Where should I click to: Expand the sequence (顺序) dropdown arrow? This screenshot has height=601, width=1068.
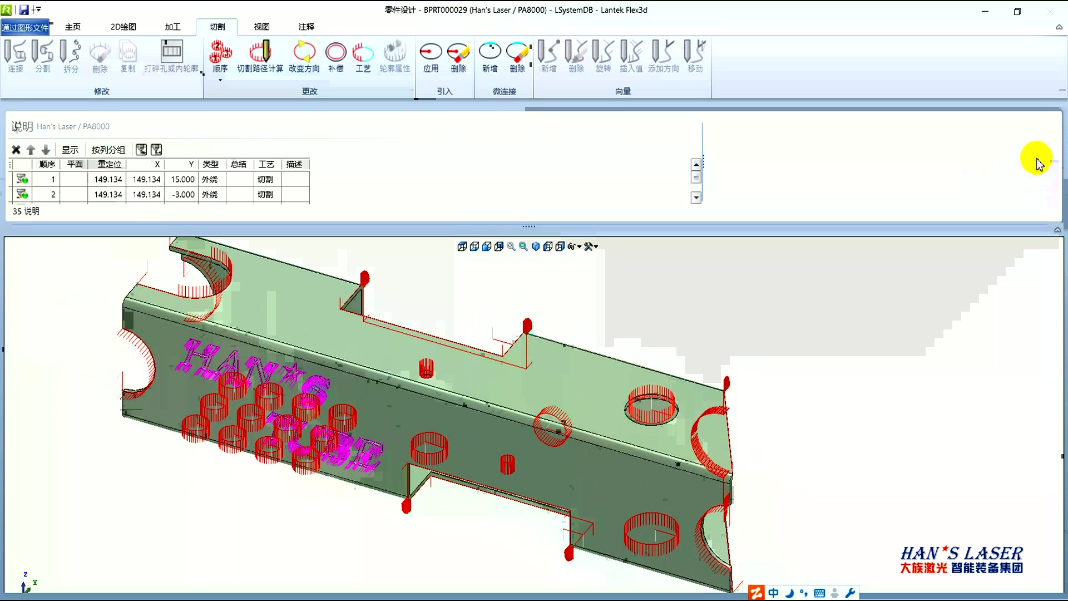(x=220, y=80)
